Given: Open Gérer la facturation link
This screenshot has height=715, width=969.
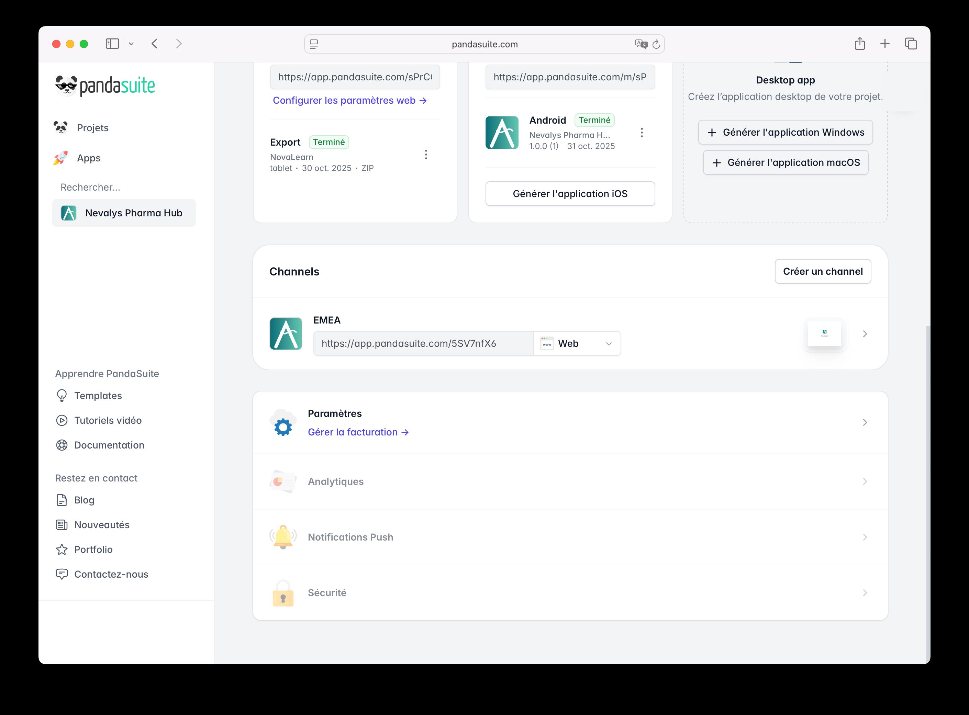Looking at the screenshot, I should 358,432.
